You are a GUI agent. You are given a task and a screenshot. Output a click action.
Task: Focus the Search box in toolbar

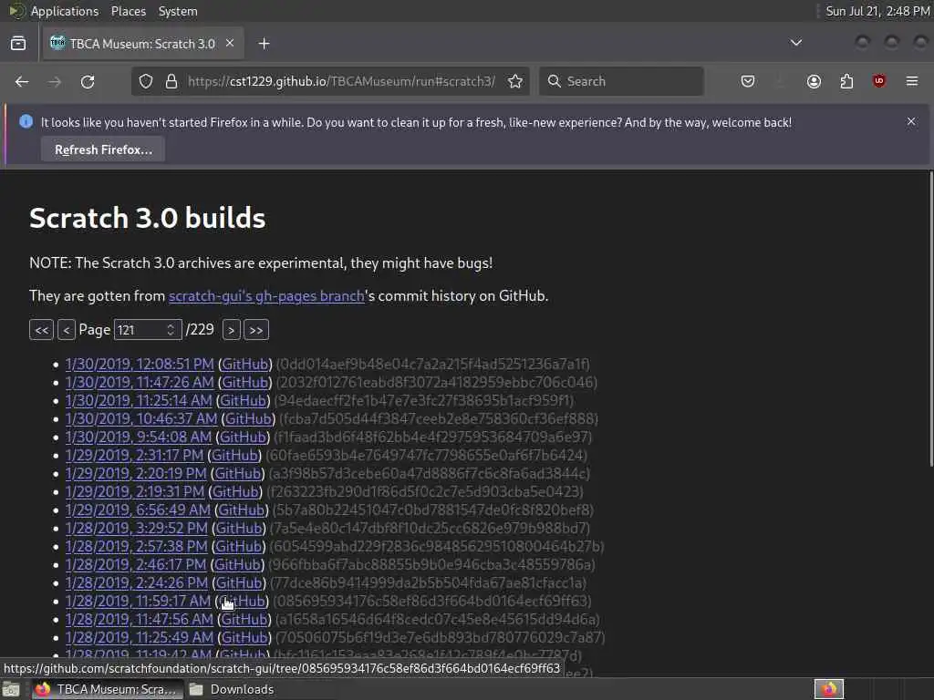[621, 81]
